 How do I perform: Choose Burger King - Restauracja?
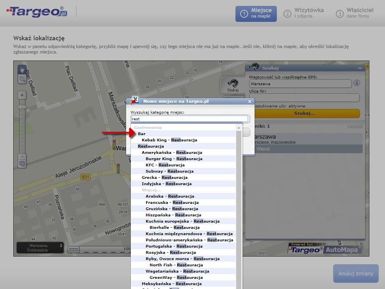pos(183,159)
